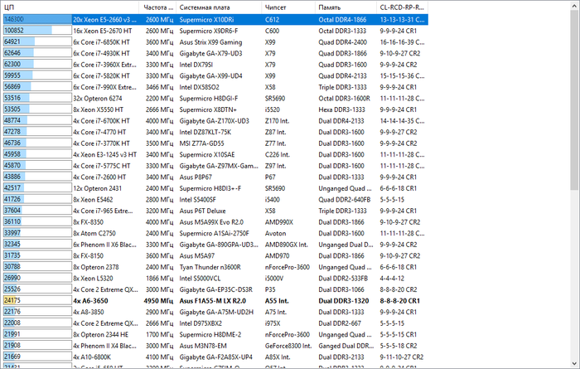Click the Quad DDR2-640FB memory cell

344,199
